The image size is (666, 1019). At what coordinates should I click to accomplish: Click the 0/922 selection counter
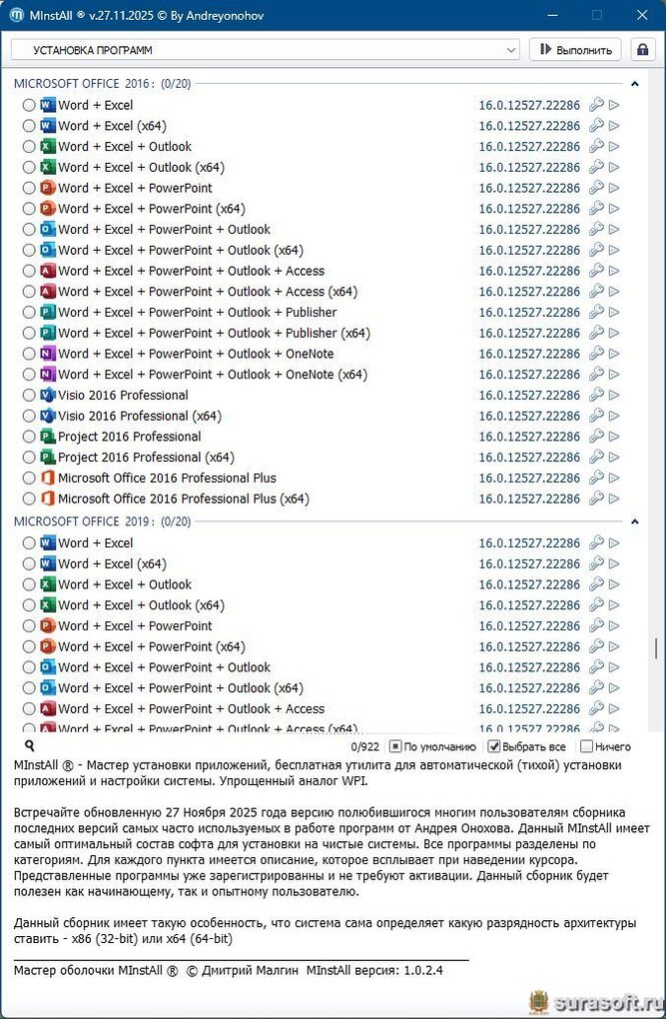tap(363, 747)
